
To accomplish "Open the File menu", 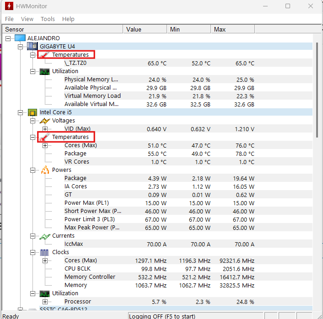I will (x=9, y=19).
